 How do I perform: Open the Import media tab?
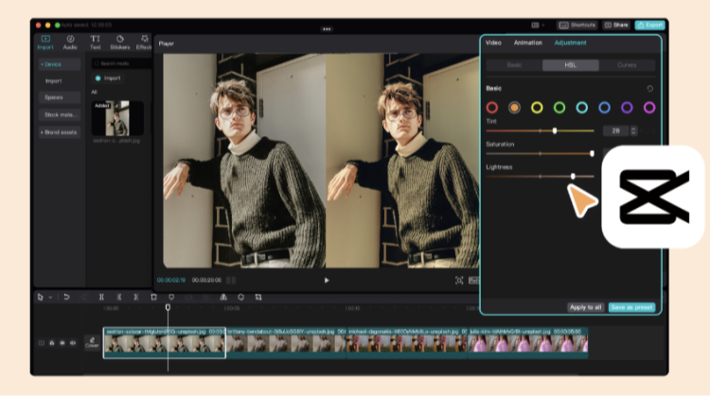(45, 43)
